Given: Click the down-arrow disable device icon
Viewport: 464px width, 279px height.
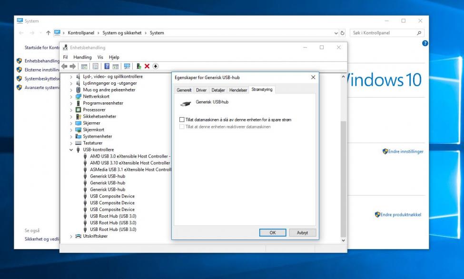Looking at the screenshot, I should point(155,66).
